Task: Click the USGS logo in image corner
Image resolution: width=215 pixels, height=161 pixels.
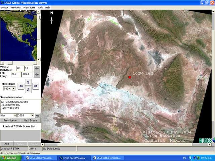Action: [205, 141]
